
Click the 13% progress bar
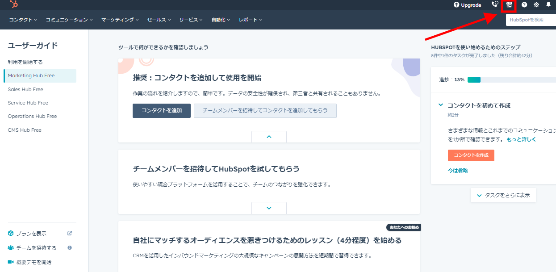[x=511, y=80]
